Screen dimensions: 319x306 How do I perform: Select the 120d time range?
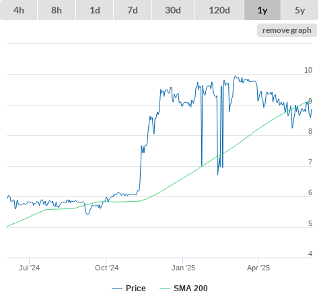tap(219, 10)
